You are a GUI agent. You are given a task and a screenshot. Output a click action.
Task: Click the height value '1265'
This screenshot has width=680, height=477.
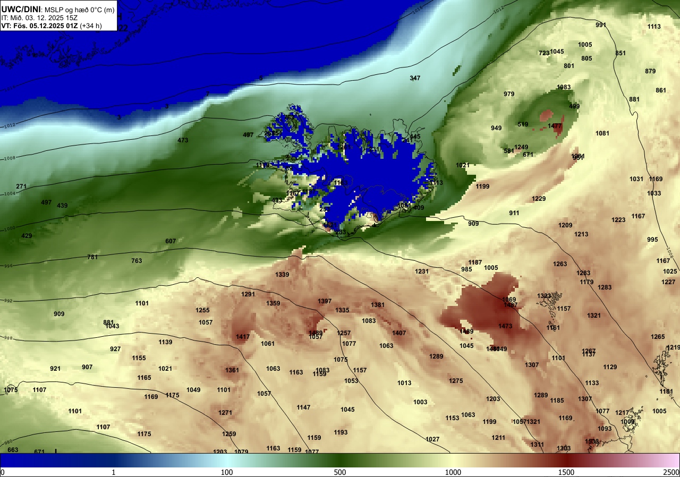click(x=658, y=337)
